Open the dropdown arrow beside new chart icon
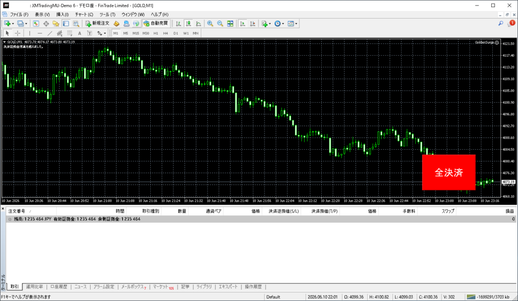Image resolution: width=518 pixels, height=301 pixels. click(x=13, y=24)
